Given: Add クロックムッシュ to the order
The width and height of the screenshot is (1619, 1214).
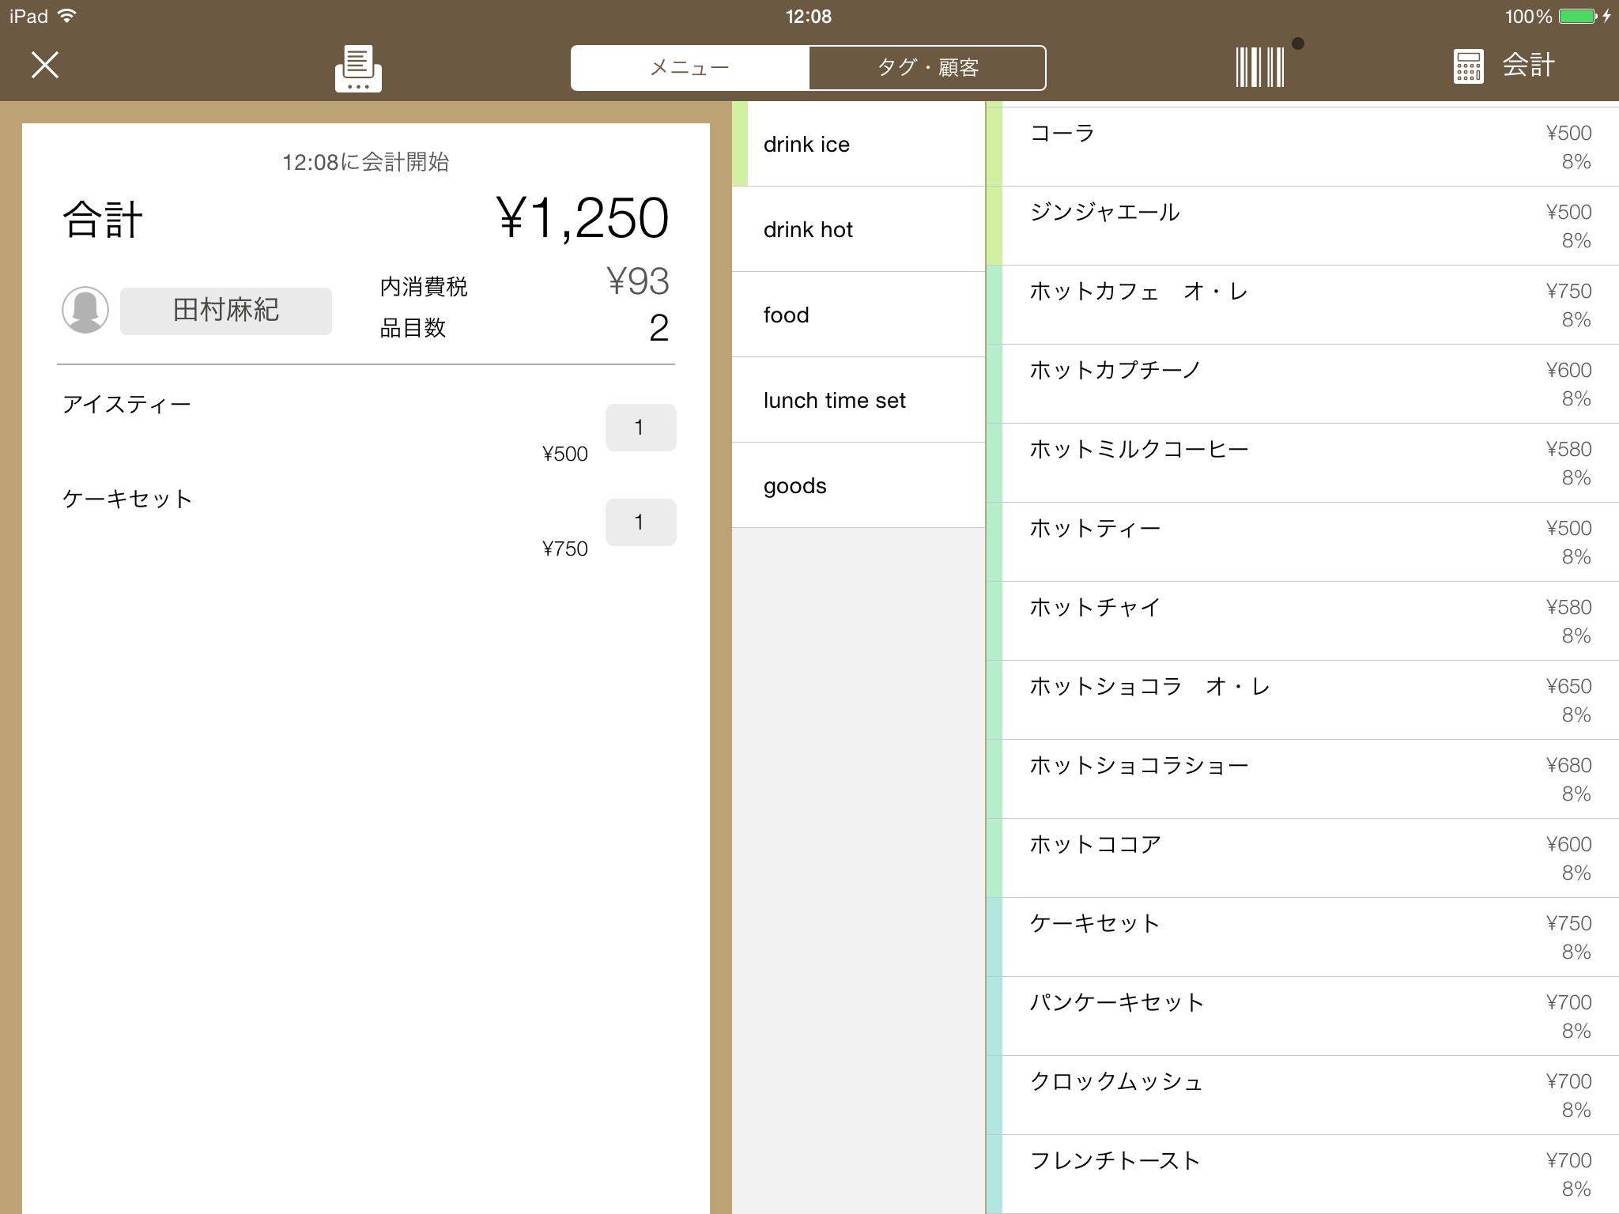Looking at the screenshot, I should pos(1303,1095).
